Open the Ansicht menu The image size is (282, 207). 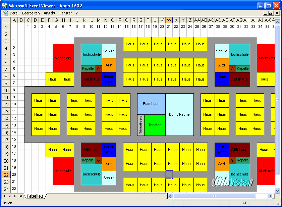click(49, 13)
